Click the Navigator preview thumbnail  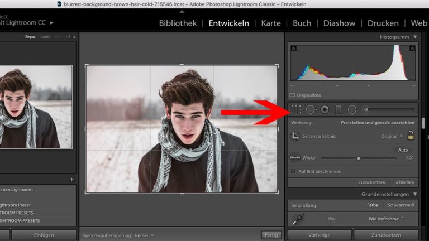point(36,107)
